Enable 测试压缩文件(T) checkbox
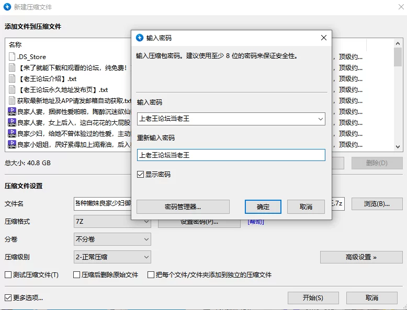The image size is (407, 310). (x=8, y=275)
